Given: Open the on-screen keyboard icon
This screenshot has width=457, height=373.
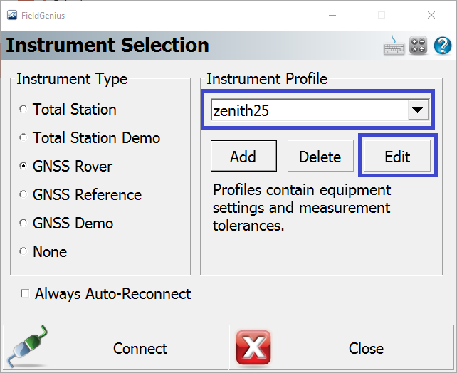Looking at the screenshot, I should 394,46.
